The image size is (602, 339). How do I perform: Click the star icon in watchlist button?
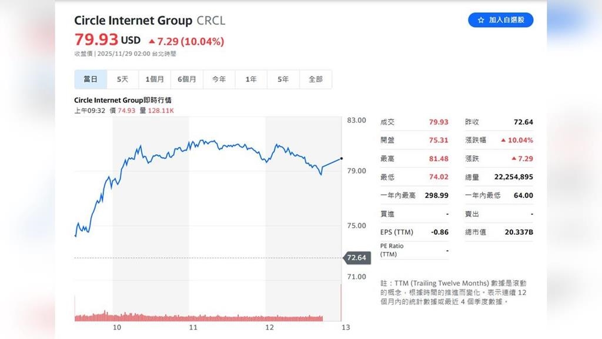coord(481,20)
